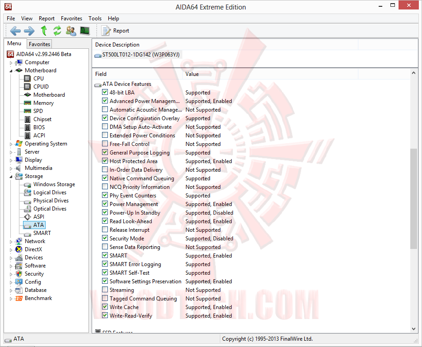Open the system monitor graph icon
Image resolution: width=422 pixels, height=347 pixels.
[x=85, y=31]
